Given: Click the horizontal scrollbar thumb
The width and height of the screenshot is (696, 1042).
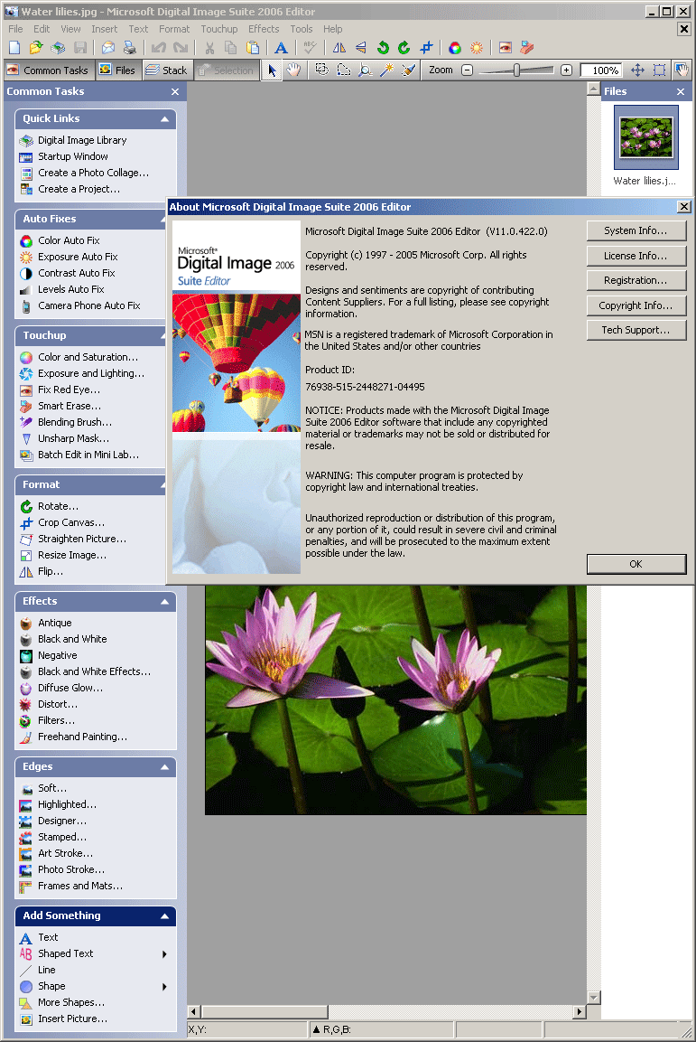Looking at the screenshot, I should pyautogui.click(x=264, y=1012).
